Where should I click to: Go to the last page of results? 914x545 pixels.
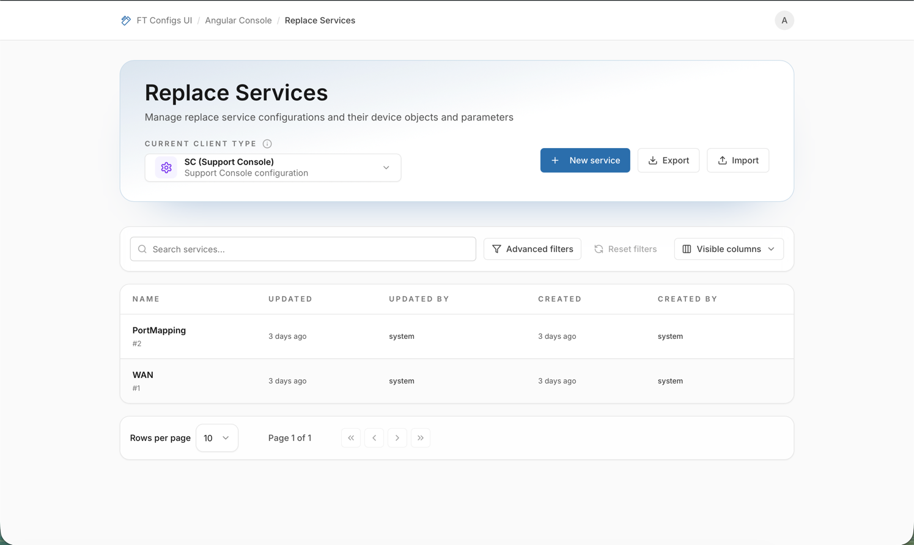(x=421, y=438)
